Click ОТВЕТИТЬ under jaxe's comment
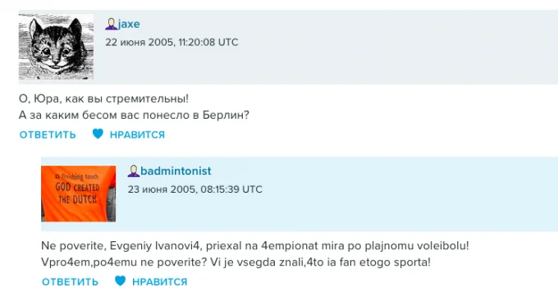Image resolution: width=558 pixels, height=301 pixels. click(48, 135)
